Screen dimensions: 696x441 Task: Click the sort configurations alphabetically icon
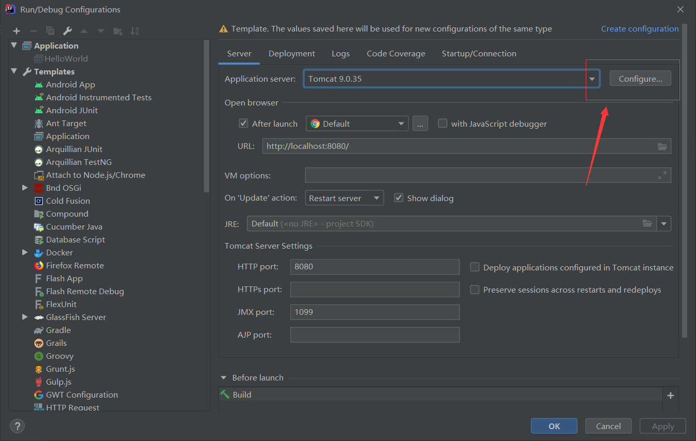[x=135, y=31]
